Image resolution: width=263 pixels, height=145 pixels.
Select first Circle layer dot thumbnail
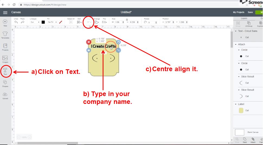(241, 56)
